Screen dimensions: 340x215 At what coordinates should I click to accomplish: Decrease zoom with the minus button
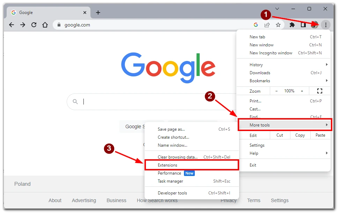276,91
